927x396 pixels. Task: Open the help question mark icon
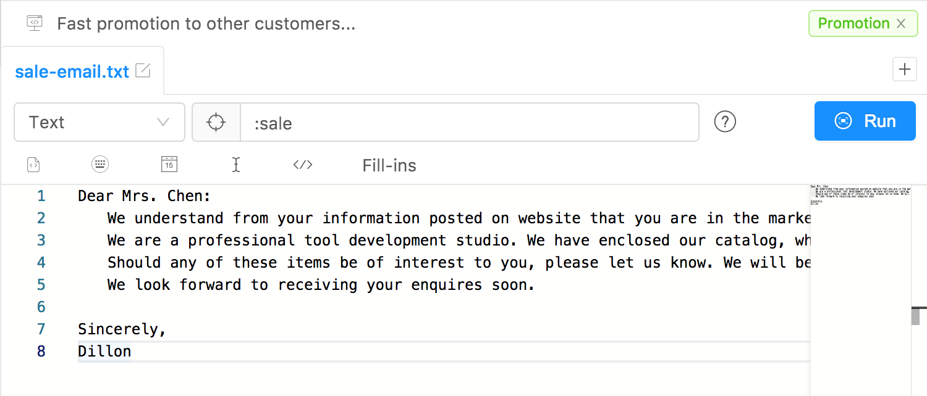(x=725, y=122)
